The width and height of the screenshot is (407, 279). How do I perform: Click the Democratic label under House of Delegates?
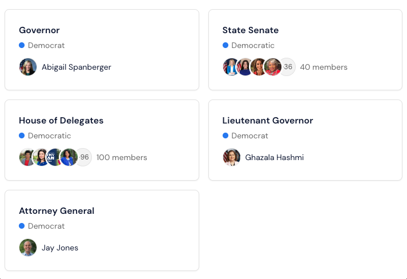[49, 135]
